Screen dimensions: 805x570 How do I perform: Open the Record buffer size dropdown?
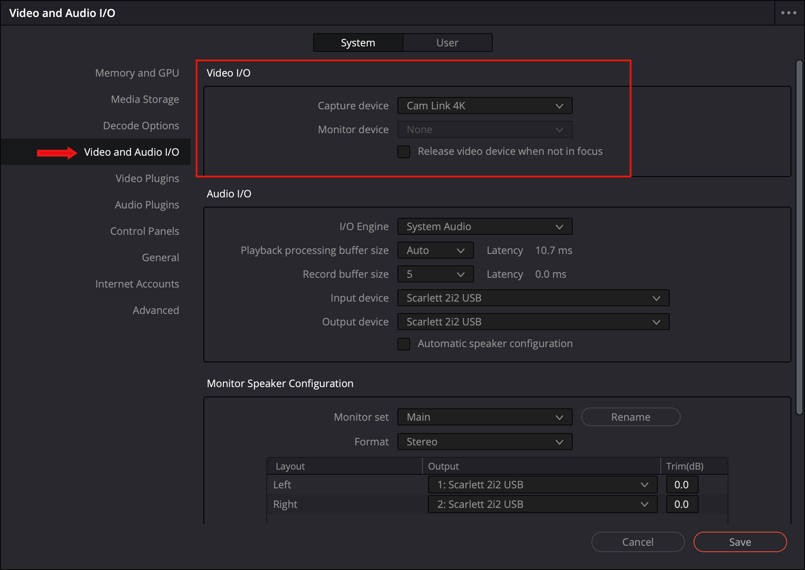[x=435, y=274]
